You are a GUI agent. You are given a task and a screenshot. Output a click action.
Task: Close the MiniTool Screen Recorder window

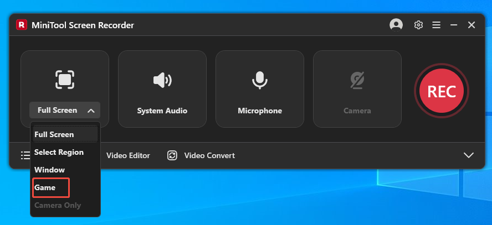pos(471,25)
